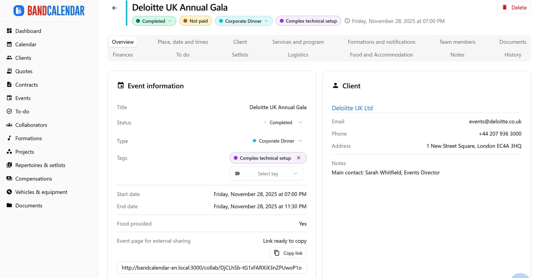Click the title value Deloitte UK Annual Gala
The image size is (535, 278).
pyautogui.click(x=278, y=107)
